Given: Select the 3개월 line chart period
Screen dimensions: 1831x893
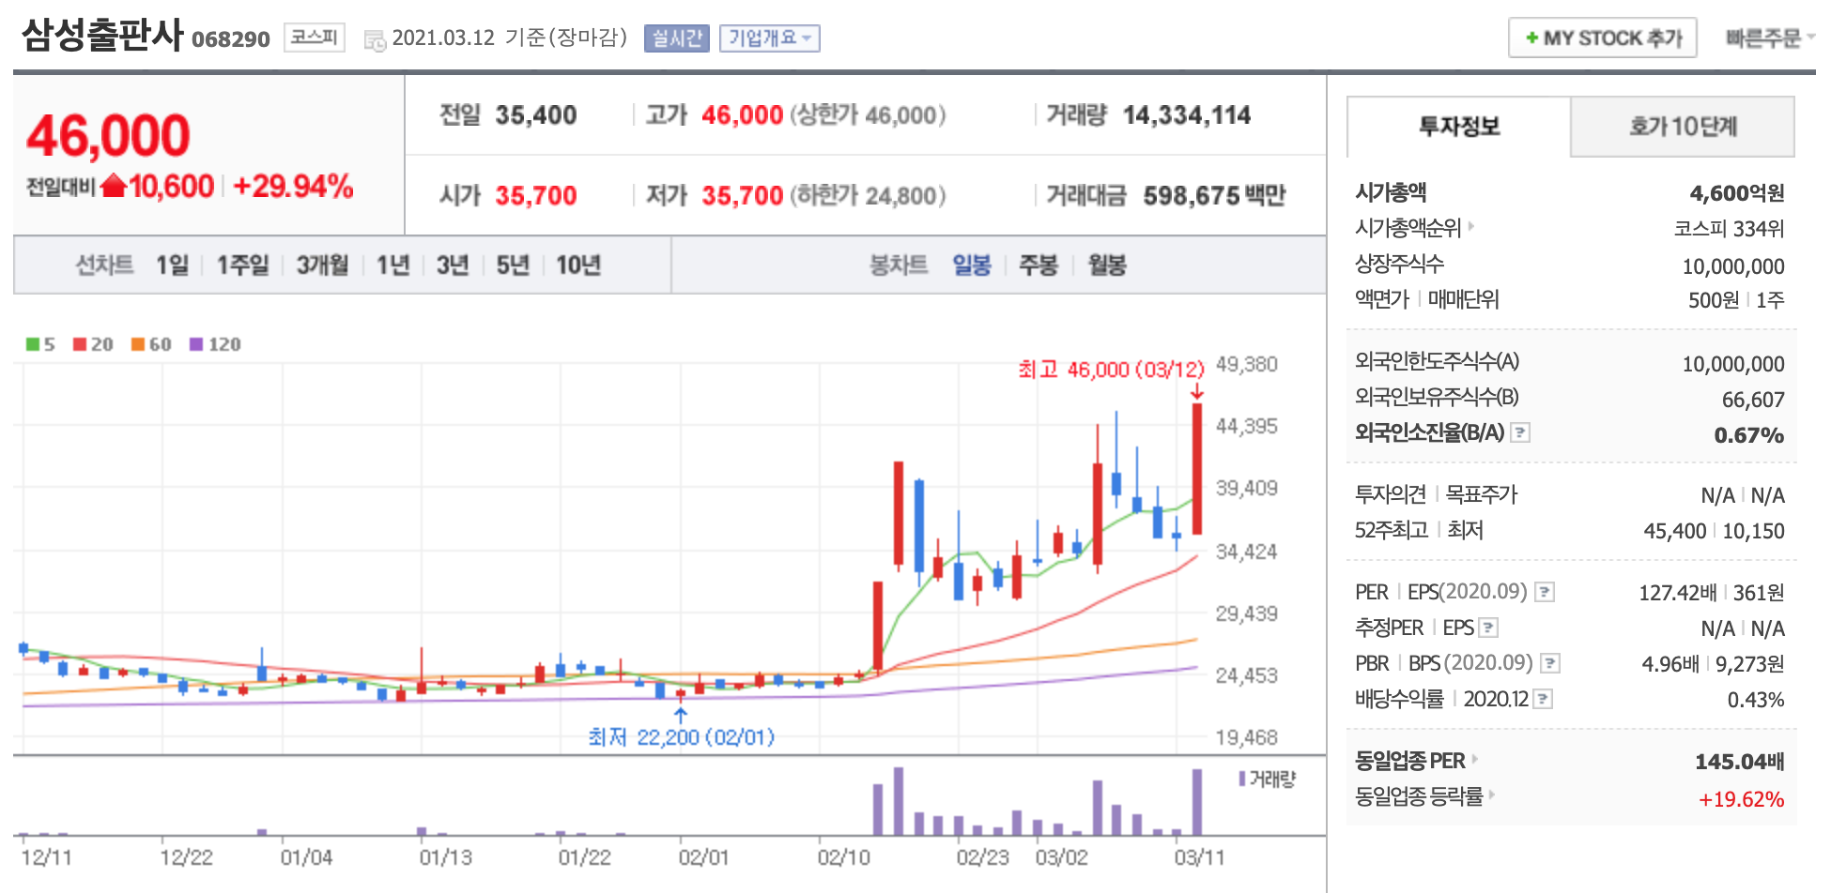Looking at the screenshot, I should click(322, 265).
